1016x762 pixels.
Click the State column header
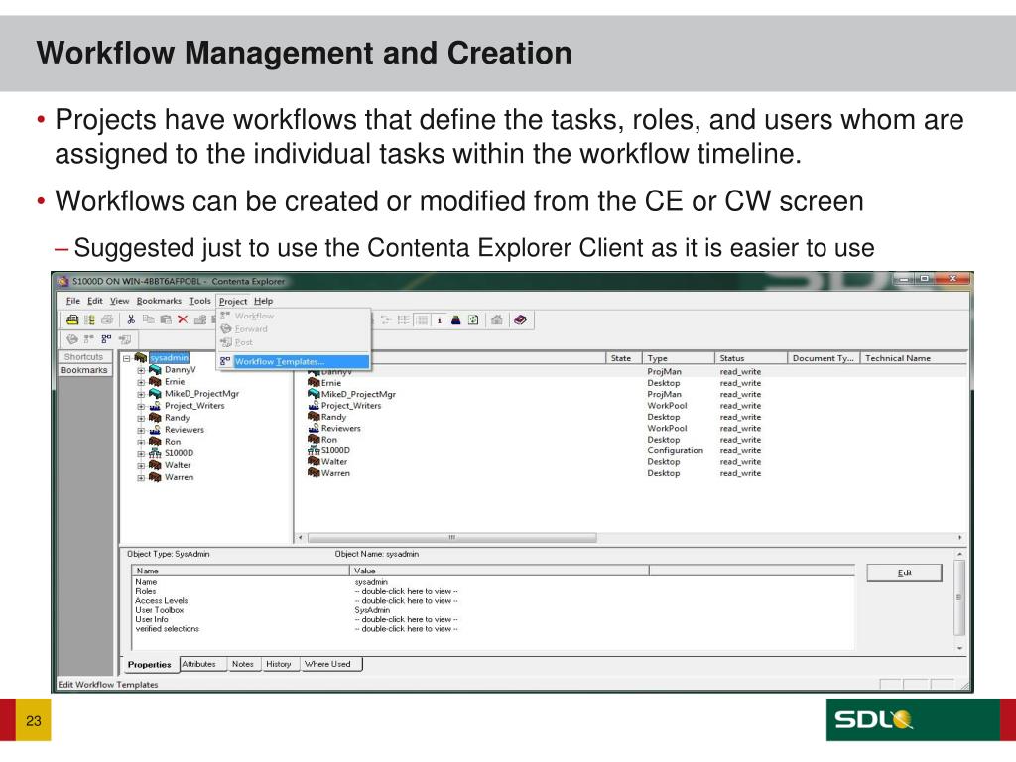[623, 358]
